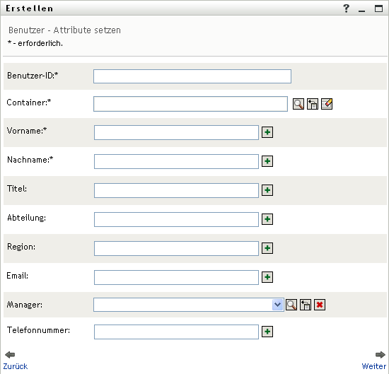The height and width of the screenshot is (374, 389).
Task: Continue with the Weiter link
Action: click(x=374, y=366)
